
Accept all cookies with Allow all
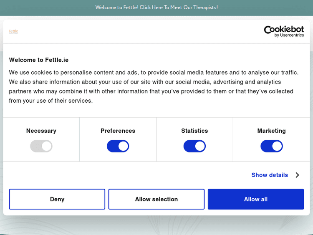tap(256, 199)
